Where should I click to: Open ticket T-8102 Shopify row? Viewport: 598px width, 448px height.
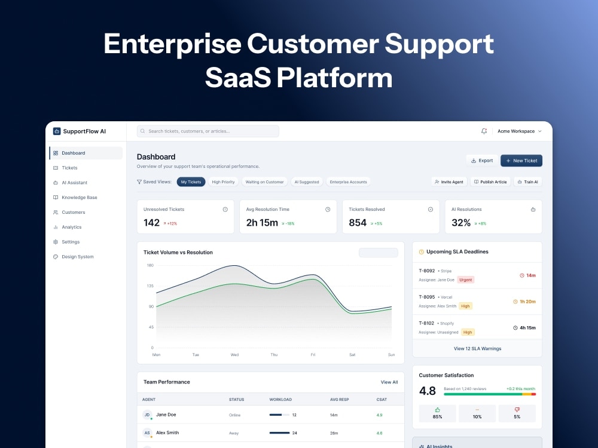click(x=477, y=327)
